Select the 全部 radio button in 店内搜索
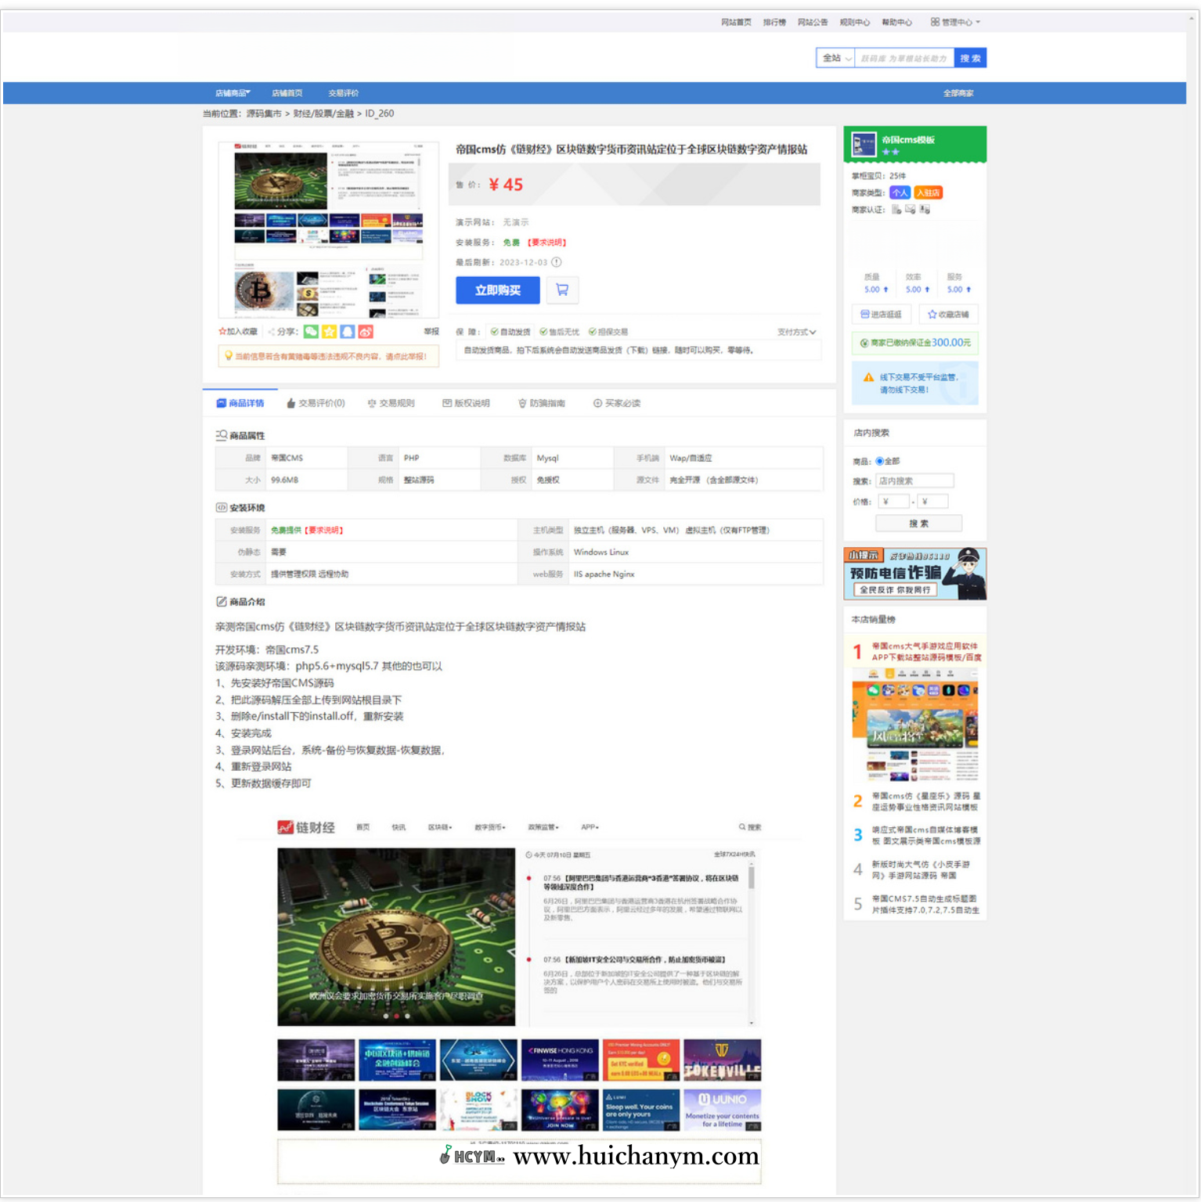The height and width of the screenshot is (1202, 1201). [879, 461]
